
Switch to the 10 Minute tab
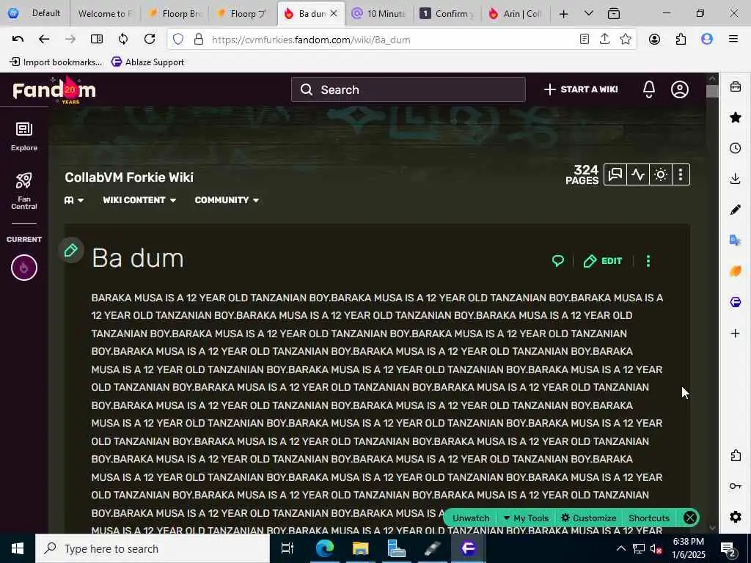[x=379, y=13]
